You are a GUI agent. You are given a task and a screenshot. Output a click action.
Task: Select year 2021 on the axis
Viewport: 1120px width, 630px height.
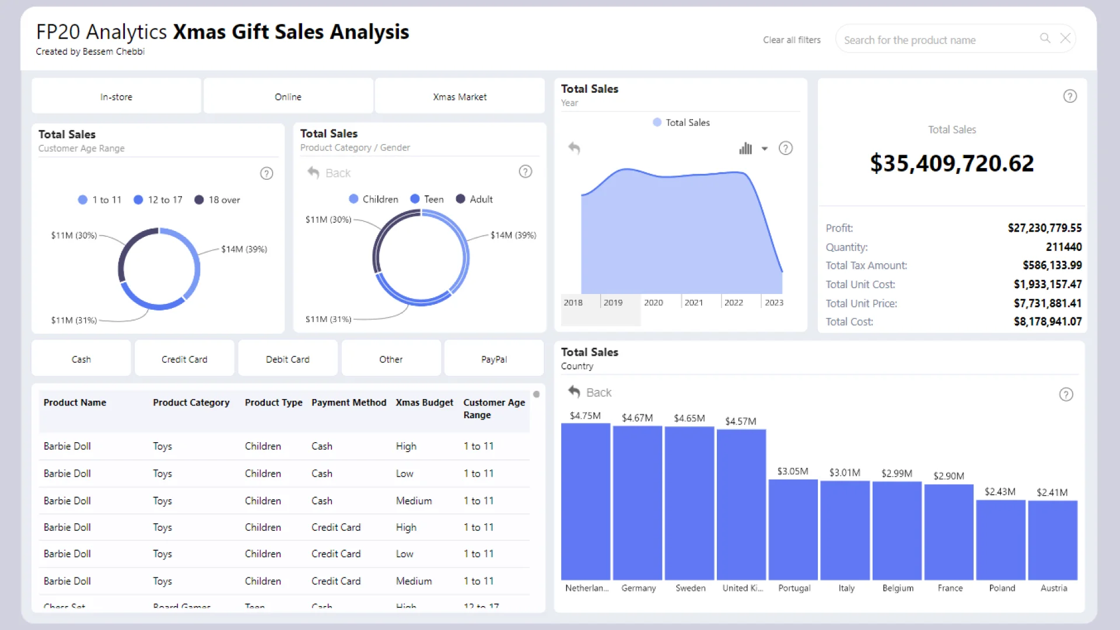[x=694, y=302]
